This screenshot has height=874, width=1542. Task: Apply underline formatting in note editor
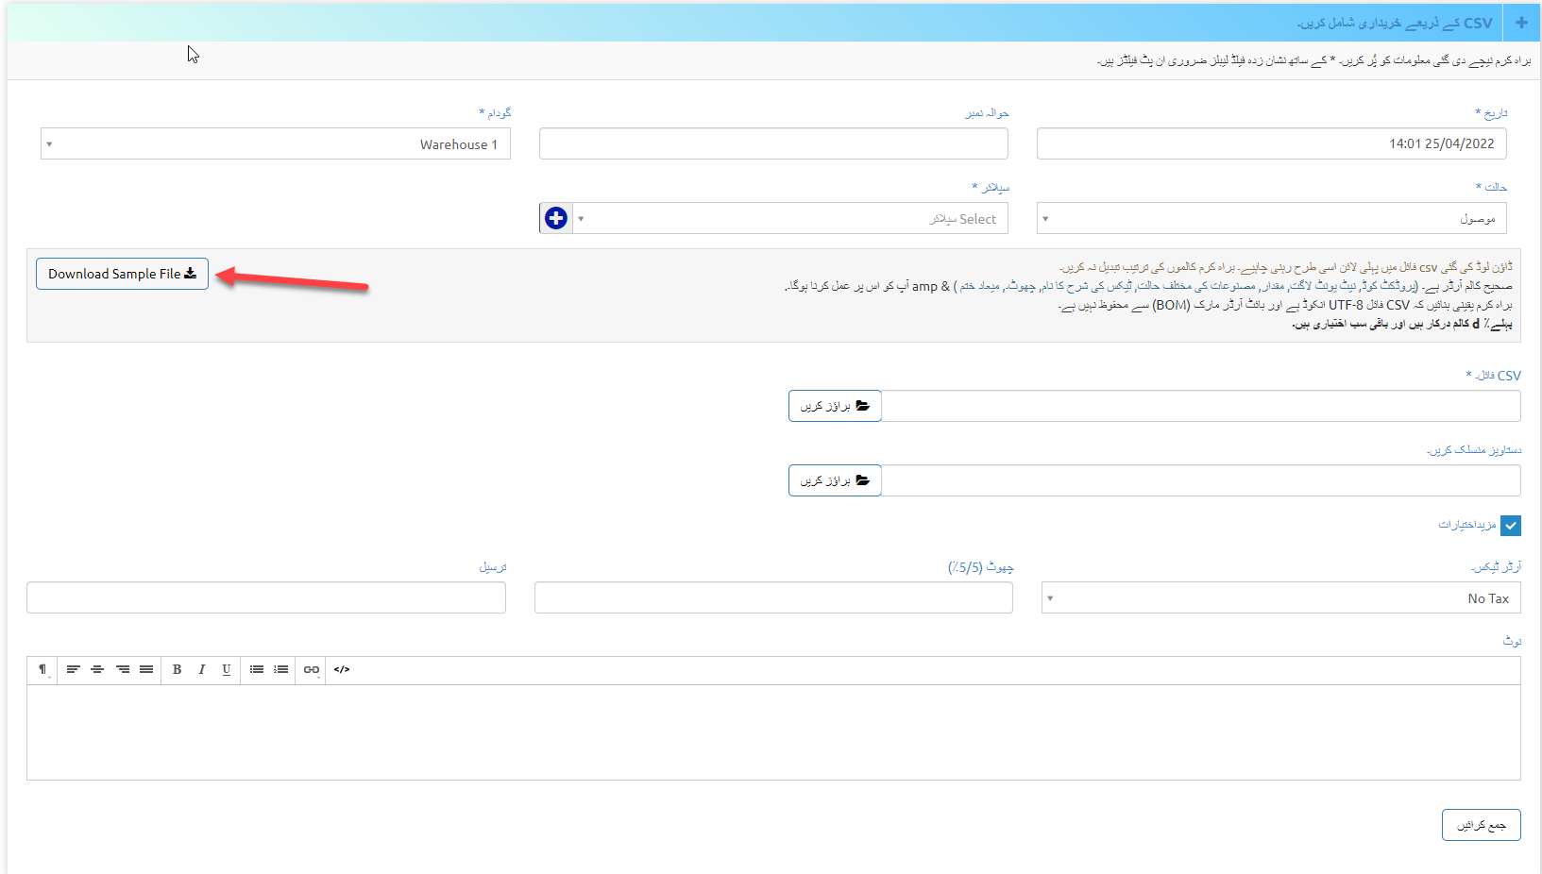pyautogui.click(x=227, y=669)
